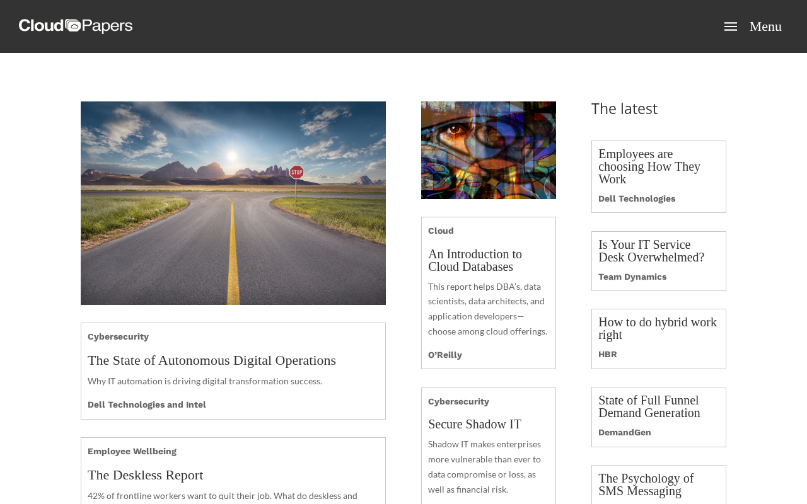Open the Secure Shadow IT article

tap(475, 424)
